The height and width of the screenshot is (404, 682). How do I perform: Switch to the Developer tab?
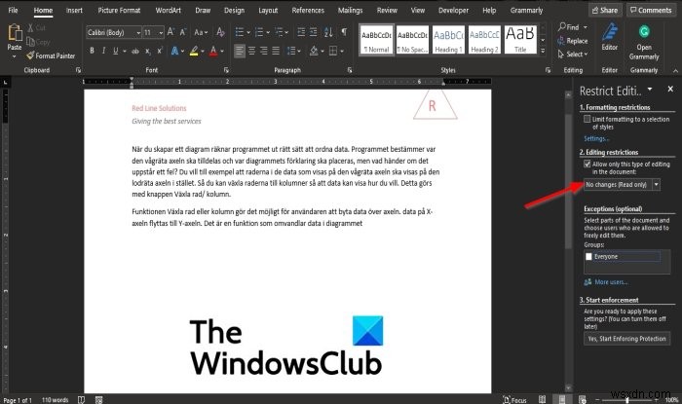[454, 10]
